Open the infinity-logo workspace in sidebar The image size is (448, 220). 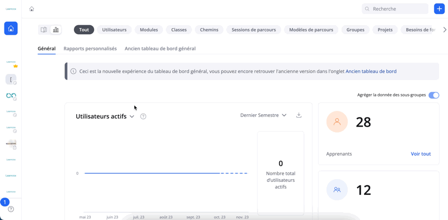click(x=11, y=96)
